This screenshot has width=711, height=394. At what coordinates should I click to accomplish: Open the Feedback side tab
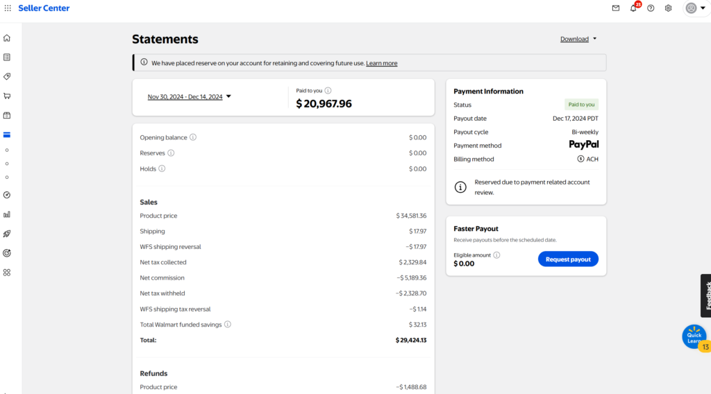pos(707,295)
